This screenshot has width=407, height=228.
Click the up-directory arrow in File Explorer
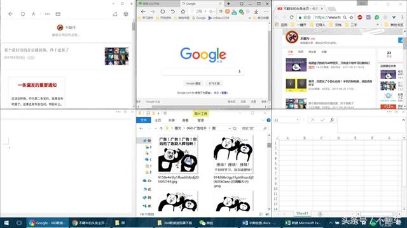(161, 128)
